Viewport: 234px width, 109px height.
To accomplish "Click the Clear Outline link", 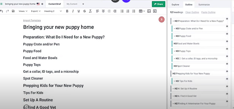I will [x=192, y=12].
